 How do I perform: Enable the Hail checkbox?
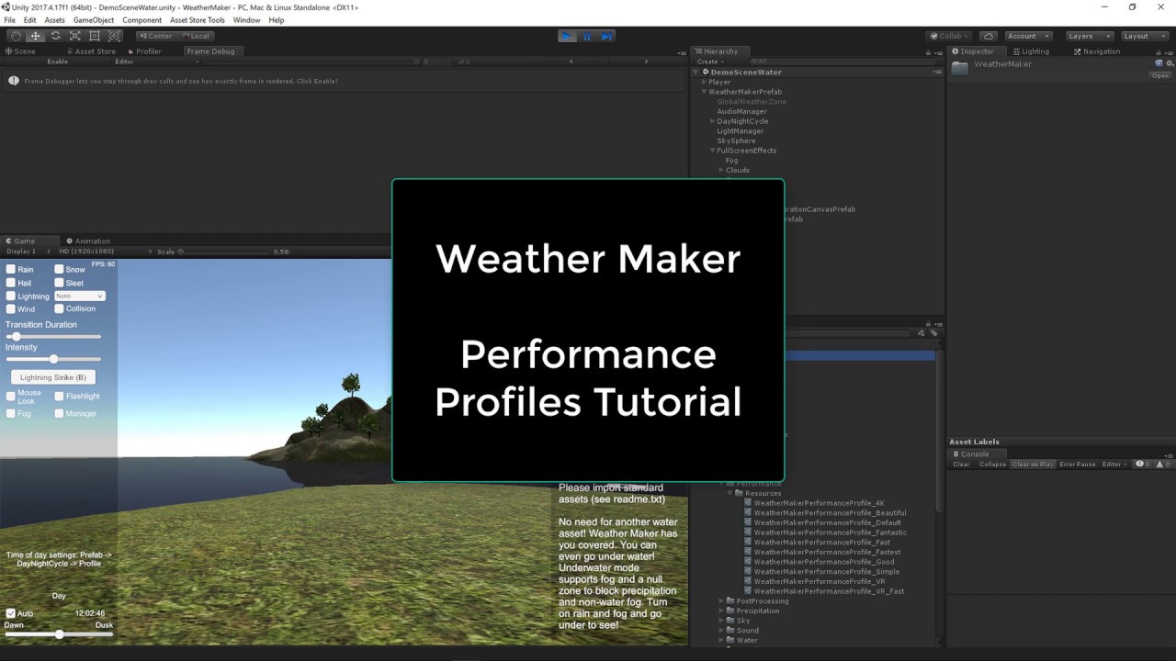click(11, 283)
